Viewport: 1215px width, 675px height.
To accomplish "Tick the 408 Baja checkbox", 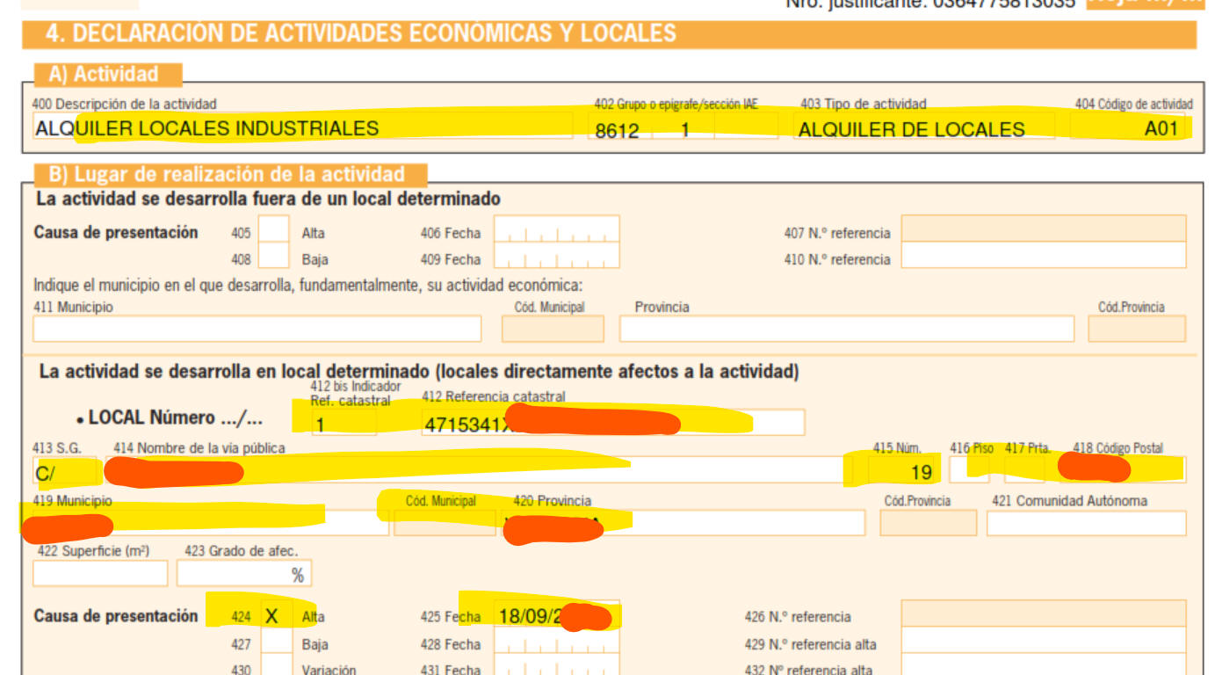I will [274, 257].
